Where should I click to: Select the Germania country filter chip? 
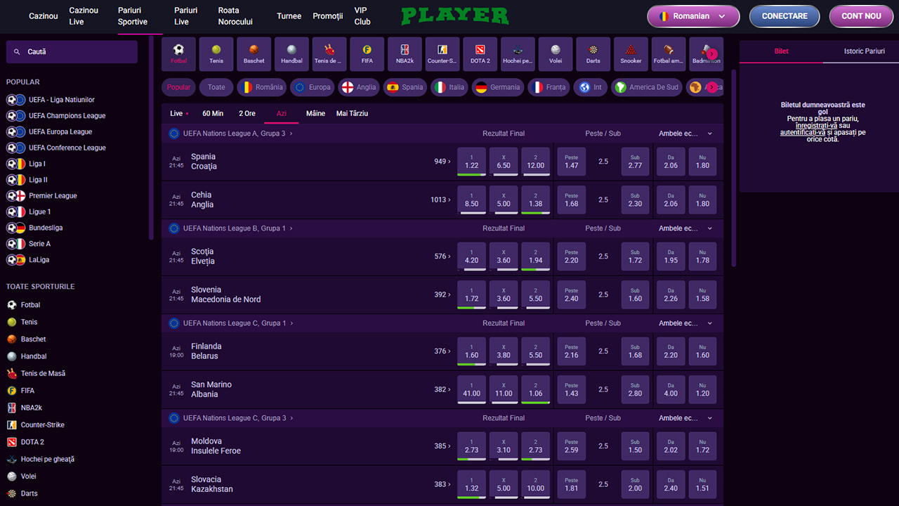pyautogui.click(x=498, y=87)
